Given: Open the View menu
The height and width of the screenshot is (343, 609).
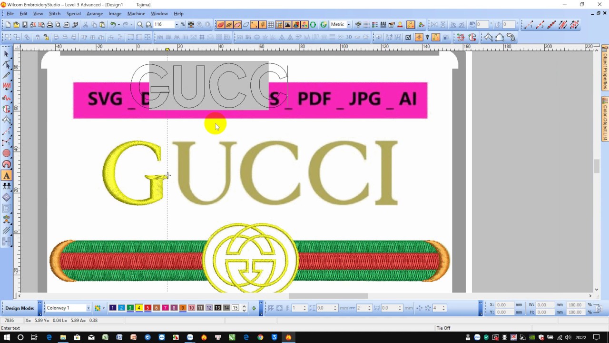Looking at the screenshot, I should 38,13.
